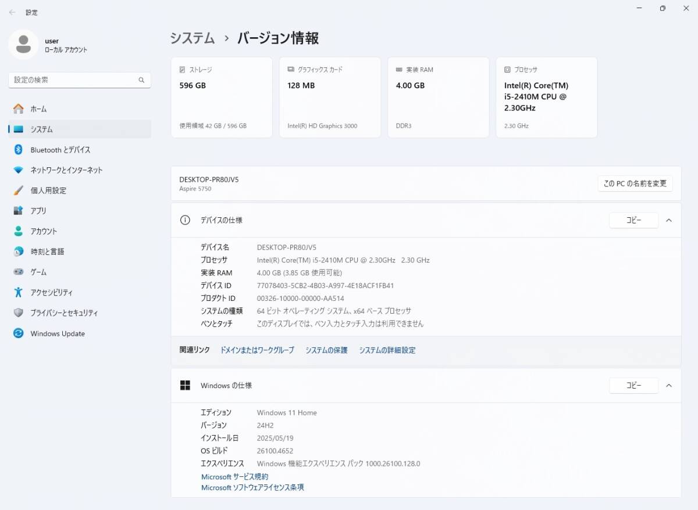Collapse the Windows の仕様 section chevron

669,386
